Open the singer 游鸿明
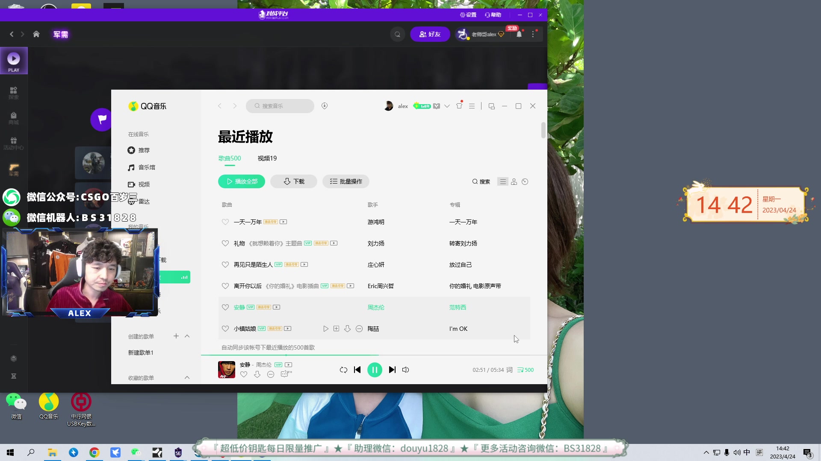 click(376, 222)
